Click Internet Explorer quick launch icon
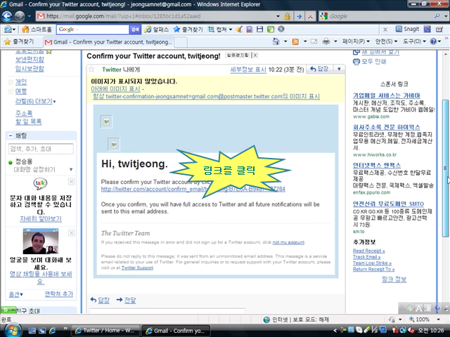 point(53,331)
